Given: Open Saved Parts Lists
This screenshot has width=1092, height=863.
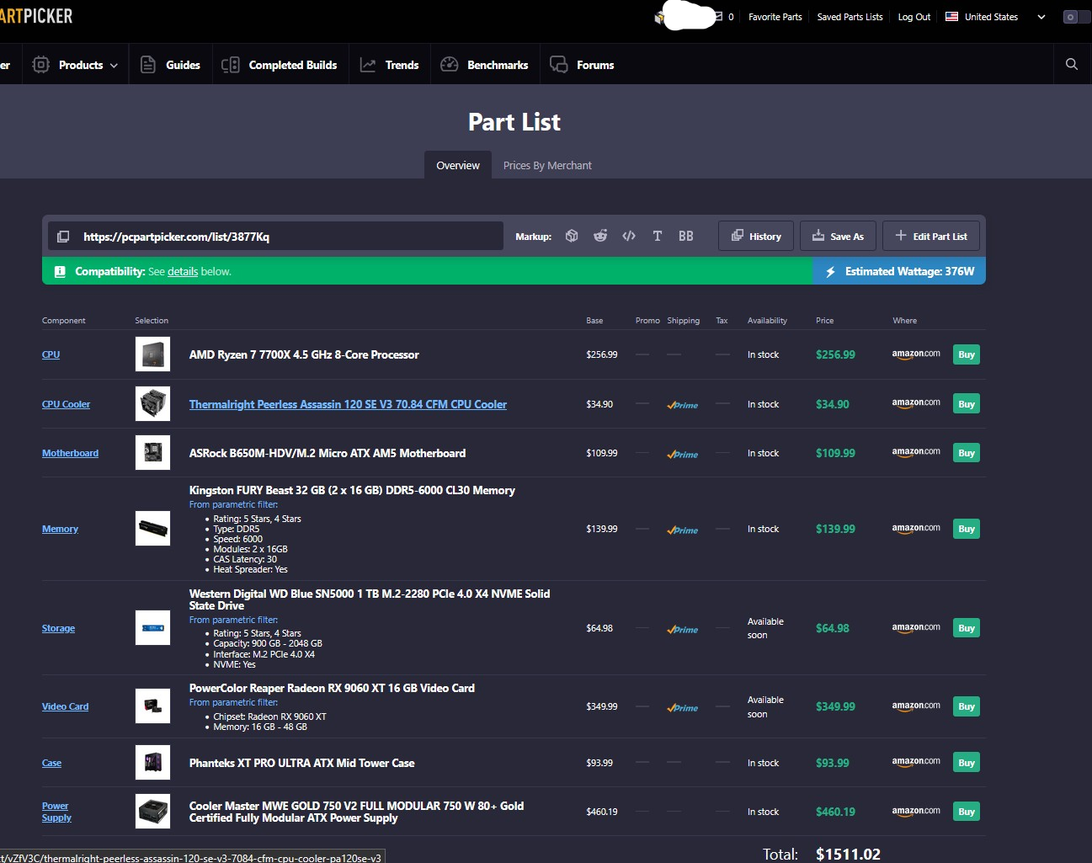Looking at the screenshot, I should point(850,17).
